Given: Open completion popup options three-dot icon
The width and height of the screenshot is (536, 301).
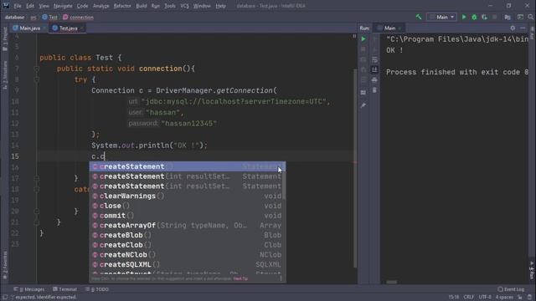Looking at the screenshot, I should pyautogui.click(x=281, y=278).
